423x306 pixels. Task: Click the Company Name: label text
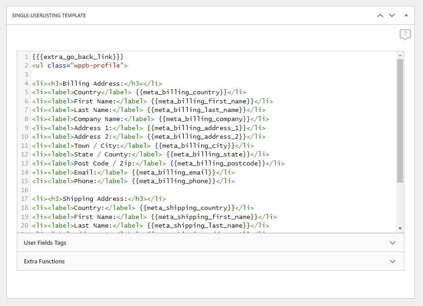pyautogui.click(x=99, y=119)
